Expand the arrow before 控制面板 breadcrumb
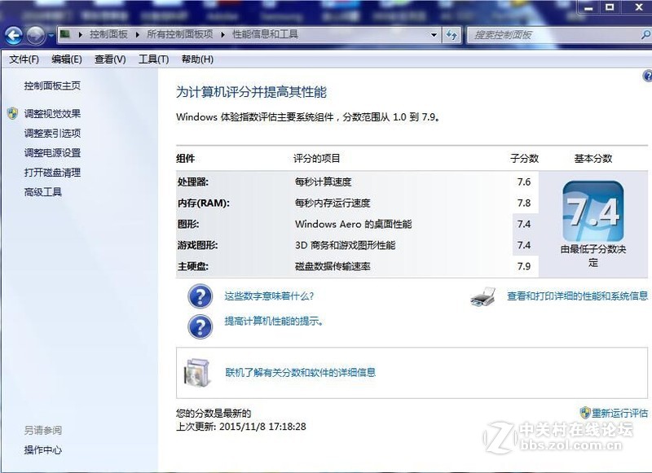The width and height of the screenshot is (652, 473). pos(80,34)
